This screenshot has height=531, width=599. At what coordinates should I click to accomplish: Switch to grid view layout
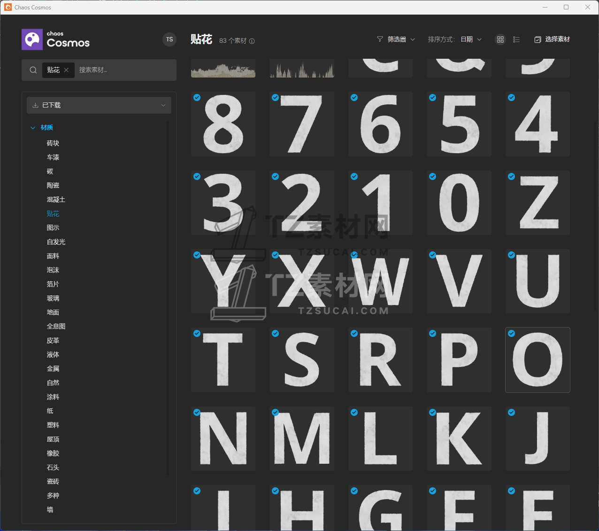500,39
